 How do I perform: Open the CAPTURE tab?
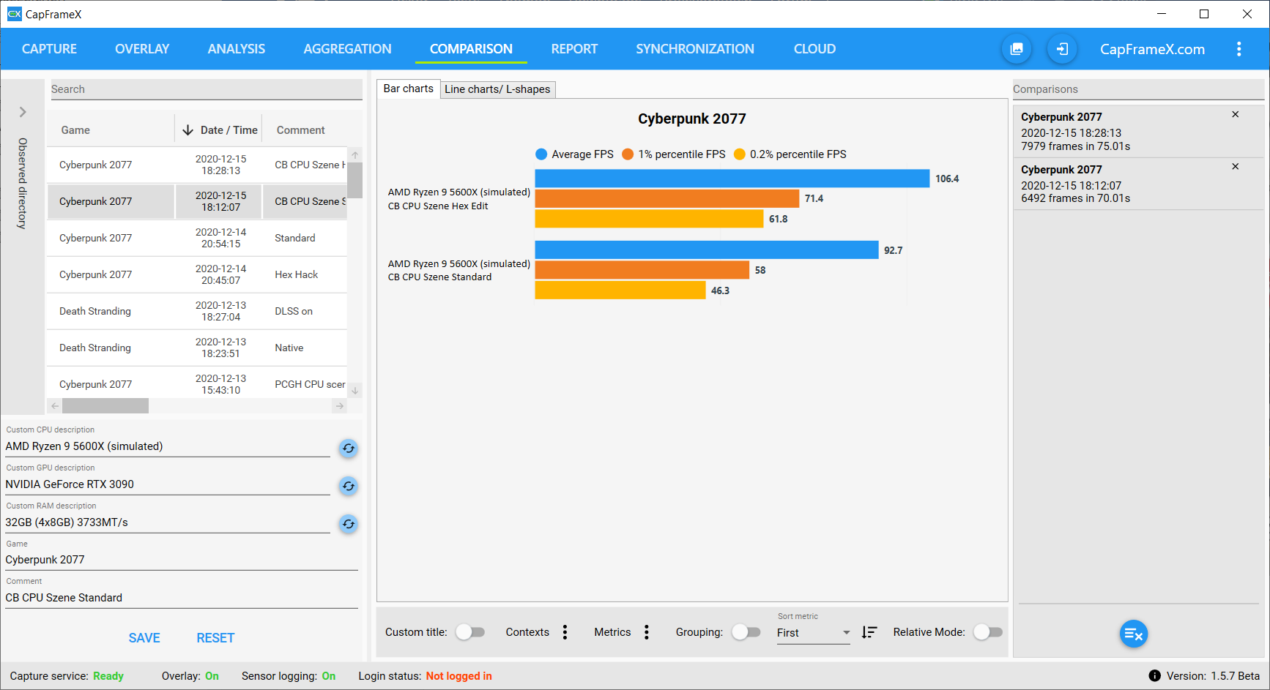pyautogui.click(x=49, y=49)
